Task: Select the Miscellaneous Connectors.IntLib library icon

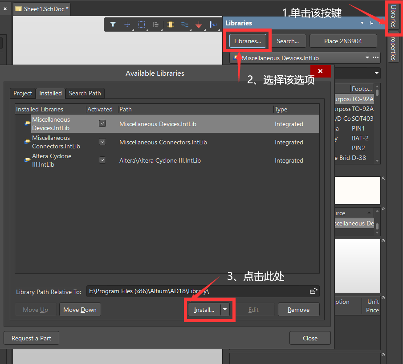Action: [x=27, y=142]
